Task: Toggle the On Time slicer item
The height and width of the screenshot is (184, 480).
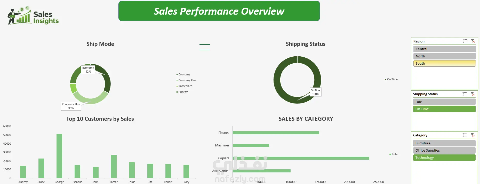Action: 444,109
